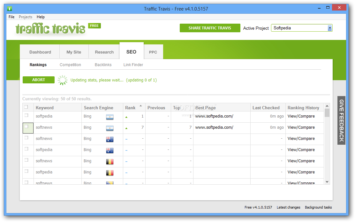The width and height of the screenshot is (355, 222).
Task: Switch to the Research tab
Action: pos(104,52)
